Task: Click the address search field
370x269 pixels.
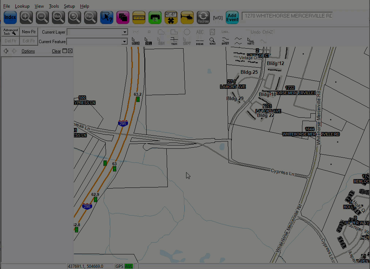Action: click(287, 16)
